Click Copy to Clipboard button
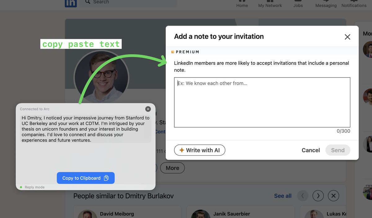The width and height of the screenshot is (372, 218). pyautogui.click(x=86, y=178)
